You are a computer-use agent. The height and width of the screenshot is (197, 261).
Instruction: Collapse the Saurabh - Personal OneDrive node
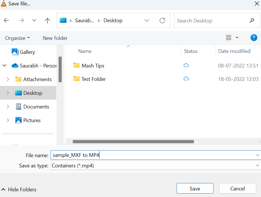pyautogui.click(x=5, y=65)
